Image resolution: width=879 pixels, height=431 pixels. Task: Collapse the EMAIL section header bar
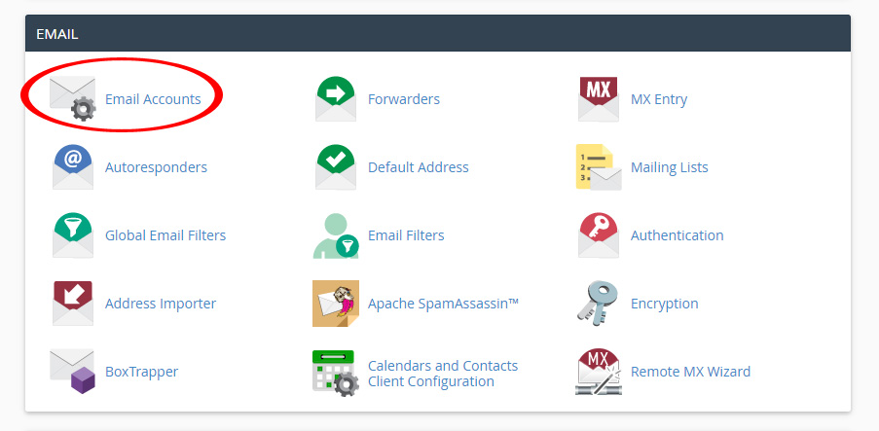point(438,33)
